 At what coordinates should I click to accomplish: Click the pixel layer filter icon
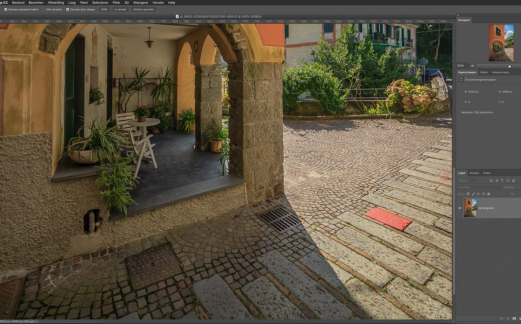coord(491,181)
